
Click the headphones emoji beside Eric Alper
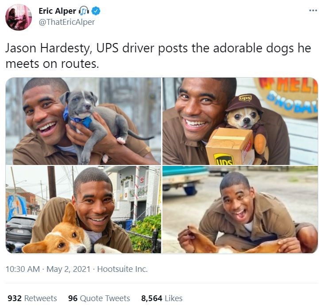(84, 11)
